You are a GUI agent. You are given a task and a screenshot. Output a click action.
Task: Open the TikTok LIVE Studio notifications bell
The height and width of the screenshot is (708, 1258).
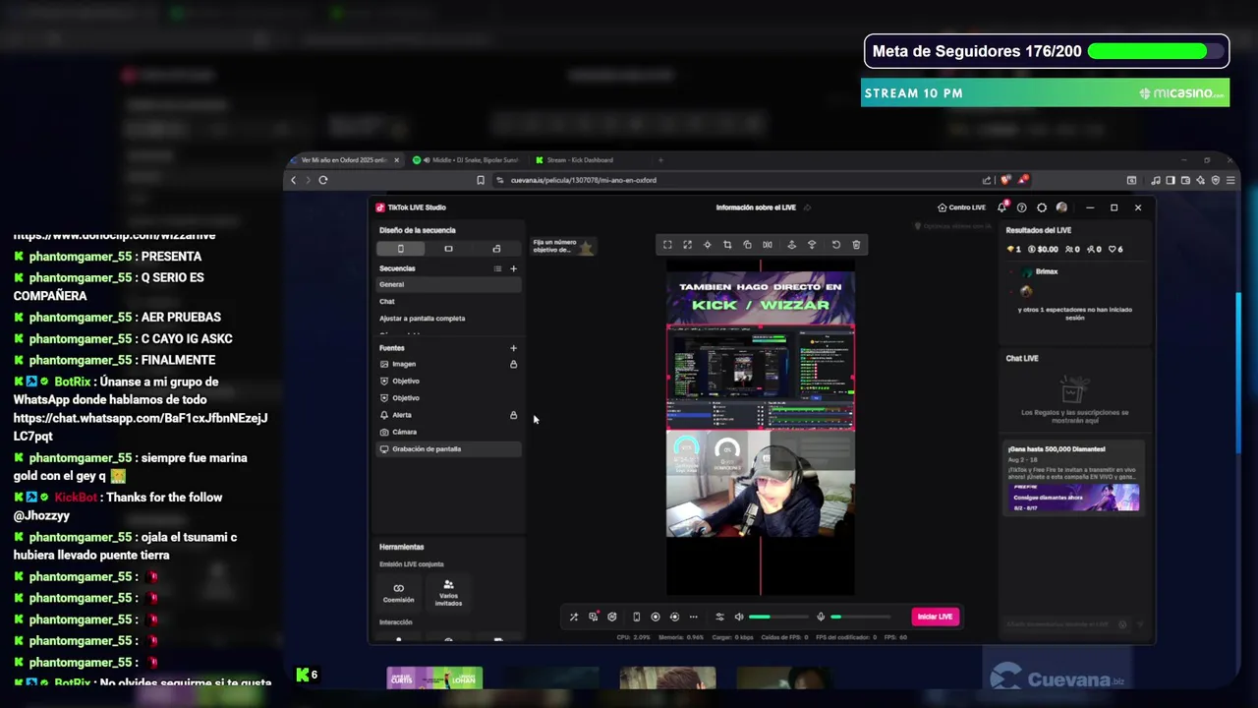pos(1001,207)
